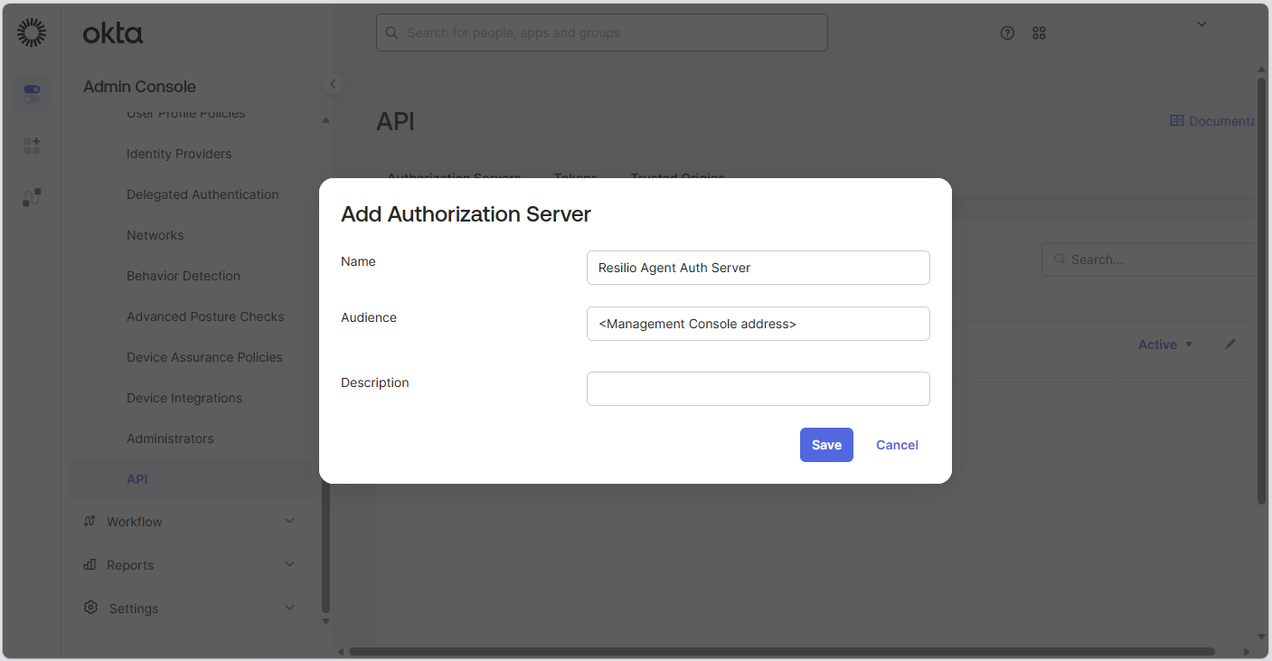Open Advanced Posture Checks
Screen dimensions: 1272x661
click(x=205, y=316)
